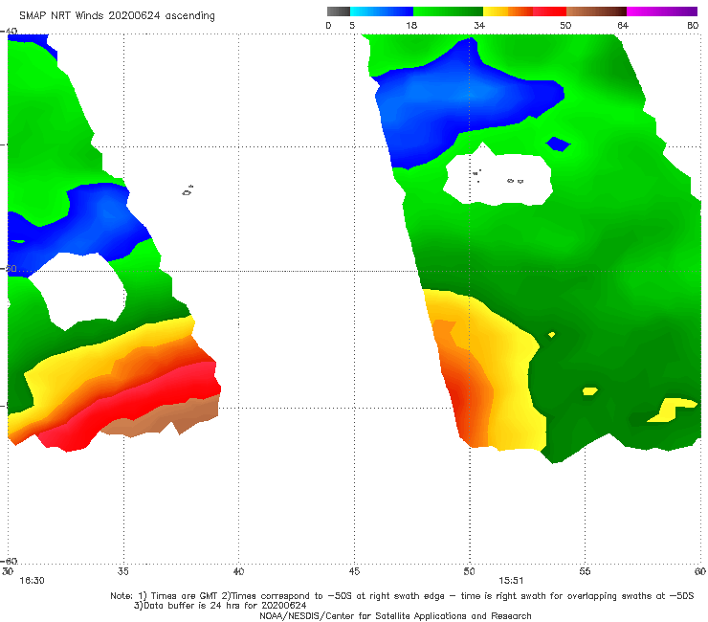Click color bar value label '34'
Viewport: 708px width, 622px height.
click(479, 26)
